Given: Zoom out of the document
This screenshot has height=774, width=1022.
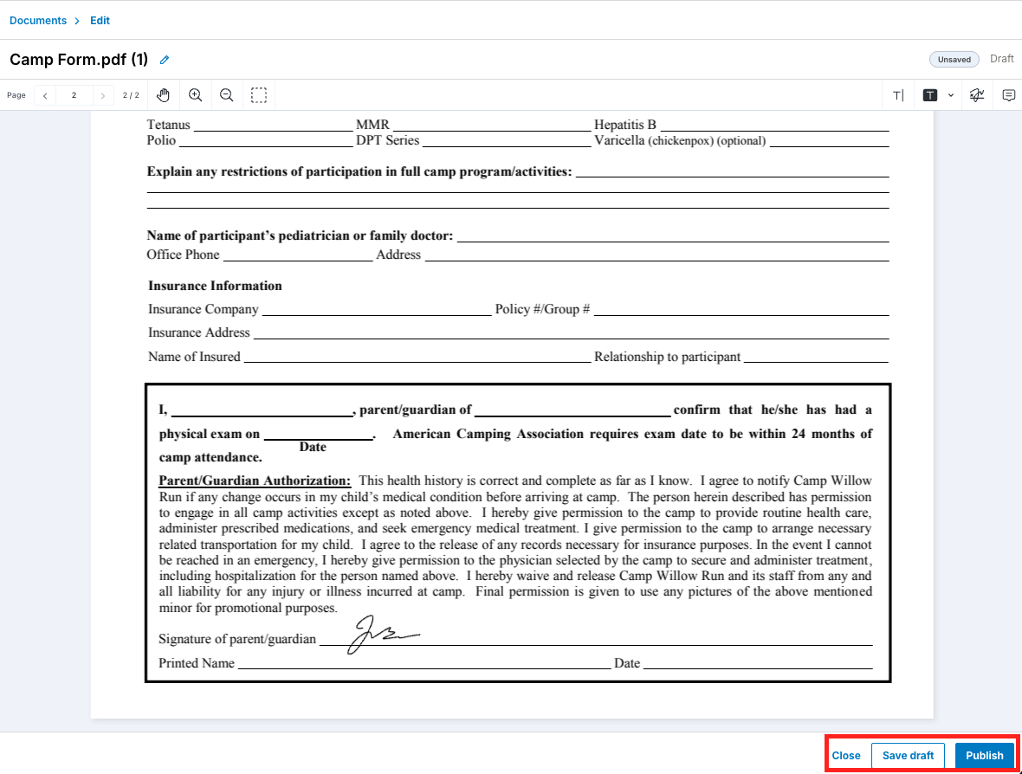Looking at the screenshot, I should point(226,95).
